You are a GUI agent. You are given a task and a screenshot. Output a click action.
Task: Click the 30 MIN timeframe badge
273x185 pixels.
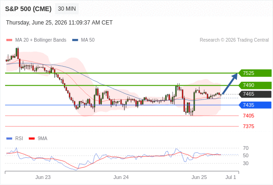(67, 9)
